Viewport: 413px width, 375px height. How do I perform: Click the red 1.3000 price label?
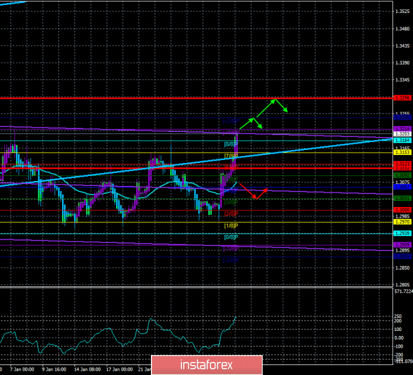402,210
